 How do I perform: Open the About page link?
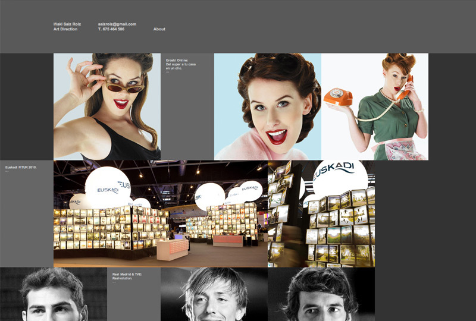click(x=159, y=29)
